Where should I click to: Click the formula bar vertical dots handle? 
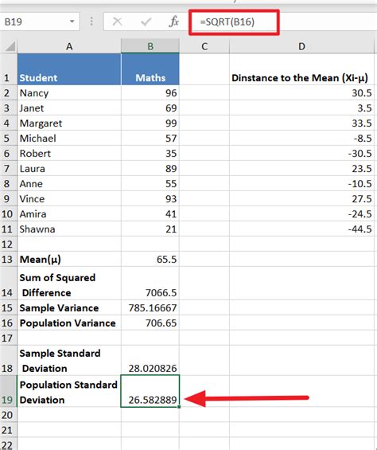91,22
